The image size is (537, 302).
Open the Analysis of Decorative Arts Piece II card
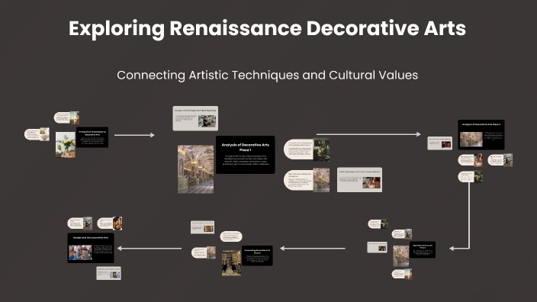(x=481, y=134)
